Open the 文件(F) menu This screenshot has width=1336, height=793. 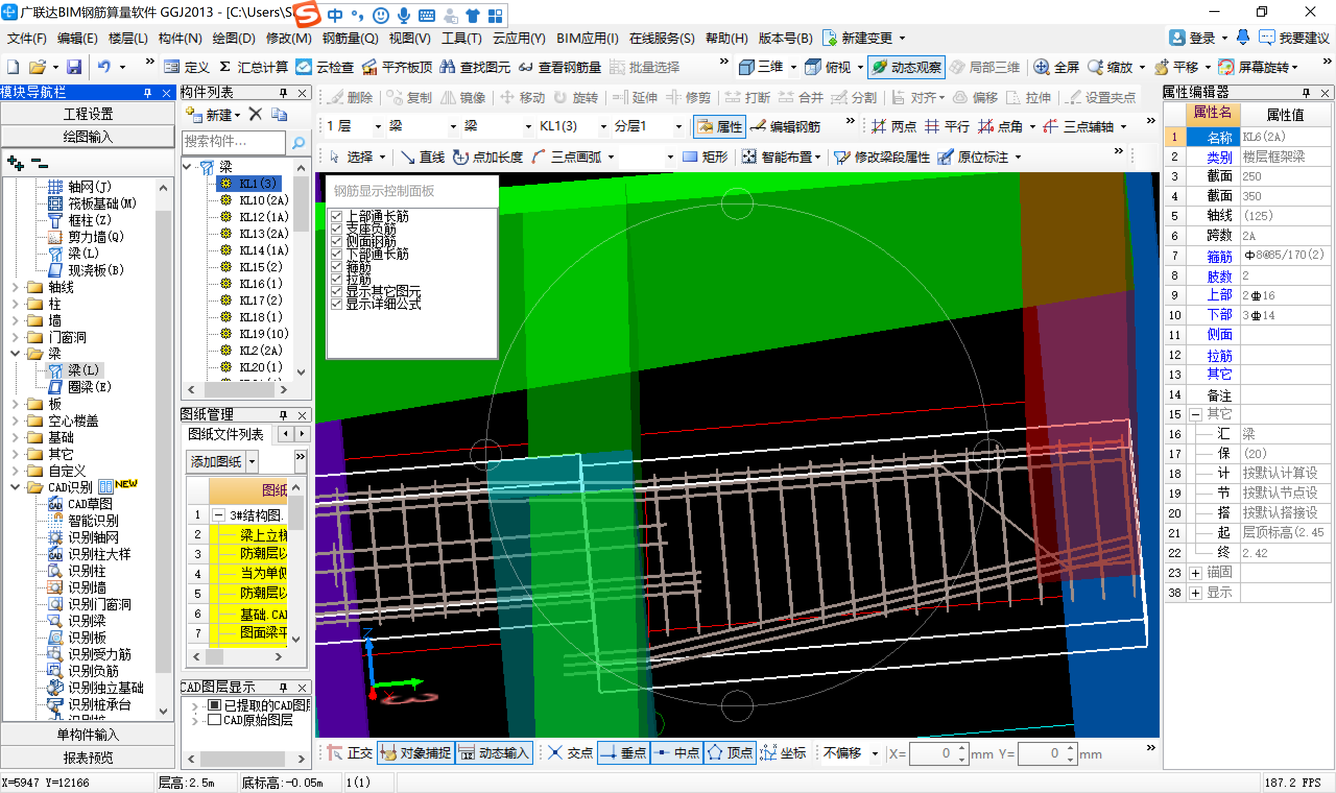point(27,38)
